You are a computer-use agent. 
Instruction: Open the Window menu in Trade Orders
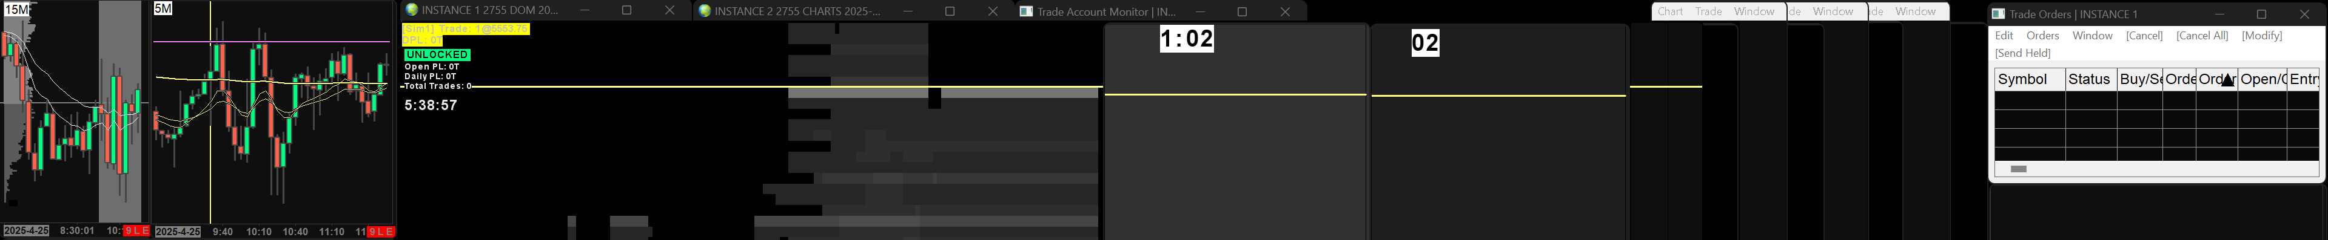[2092, 35]
